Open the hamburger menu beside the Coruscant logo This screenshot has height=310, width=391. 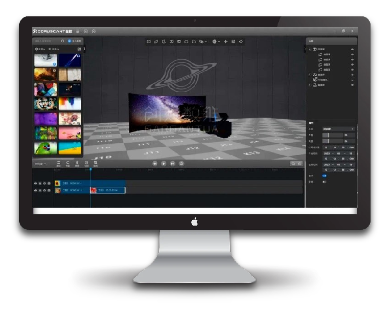(78, 31)
